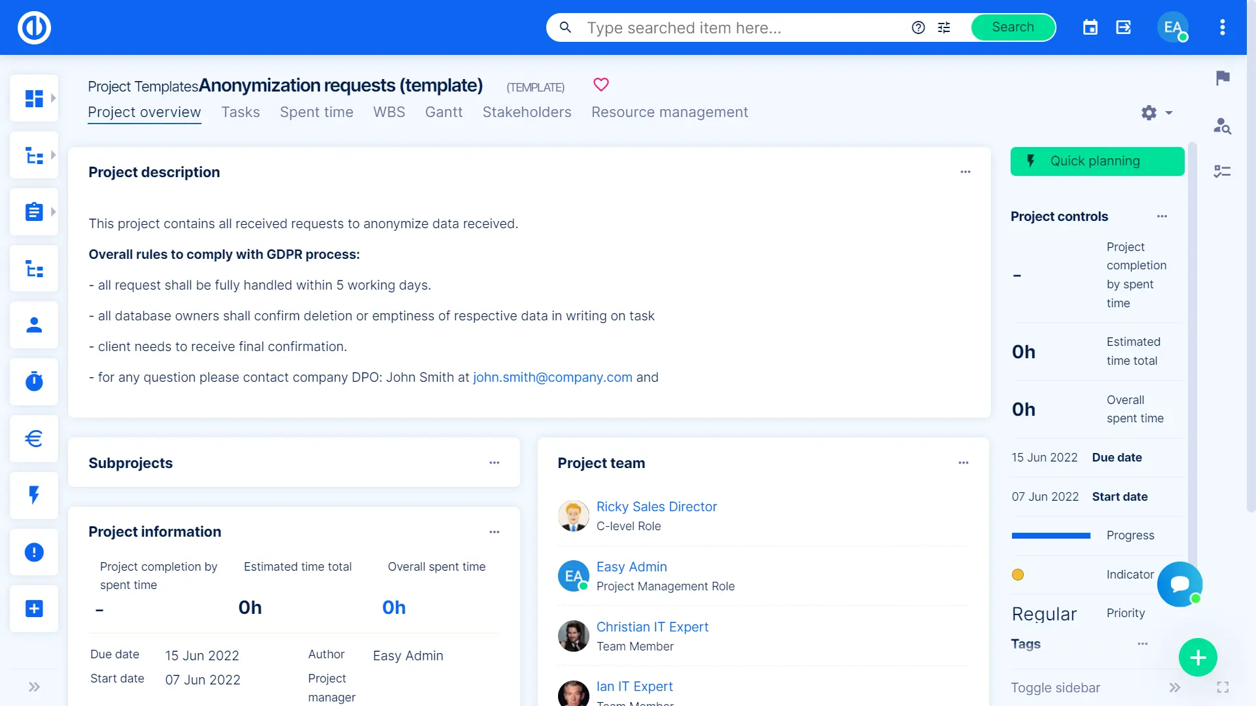Screen dimensions: 1256x706
Task: Click the heart favorite icon
Action: [x=601, y=85]
